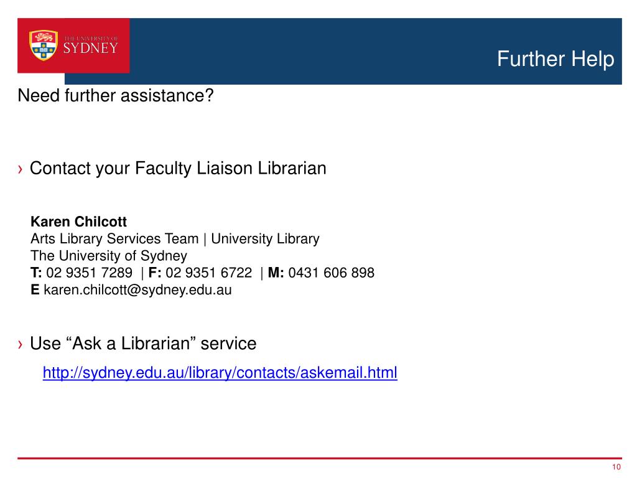The height and width of the screenshot is (478, 637).
Task: Click the dark blue header banner
Action: click(375, 51)
